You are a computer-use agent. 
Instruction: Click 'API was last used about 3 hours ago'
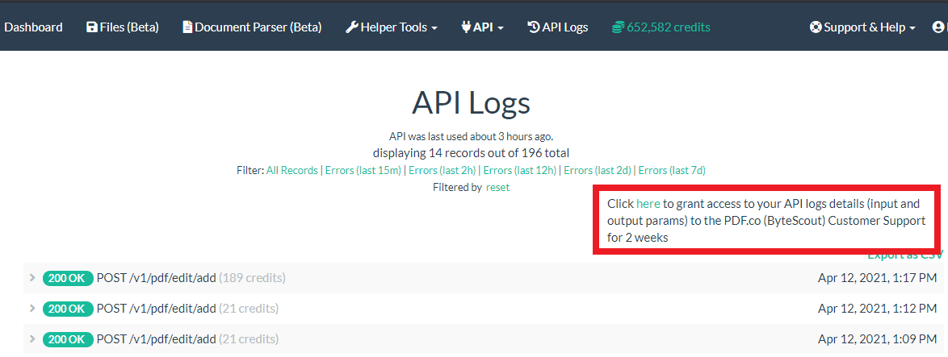pyautogui.click(x=471, y=136)
